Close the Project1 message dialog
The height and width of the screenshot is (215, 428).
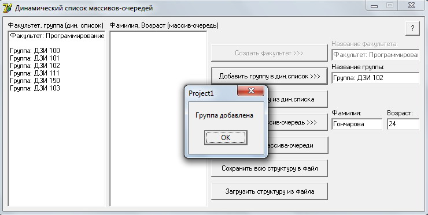click(x=250, y=90)
